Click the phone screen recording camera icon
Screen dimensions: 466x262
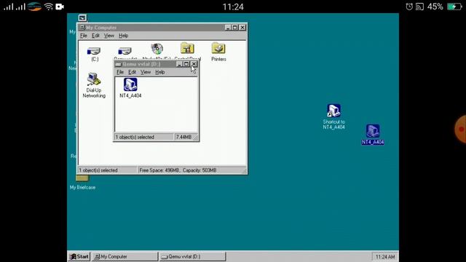(x=60, y=7)
